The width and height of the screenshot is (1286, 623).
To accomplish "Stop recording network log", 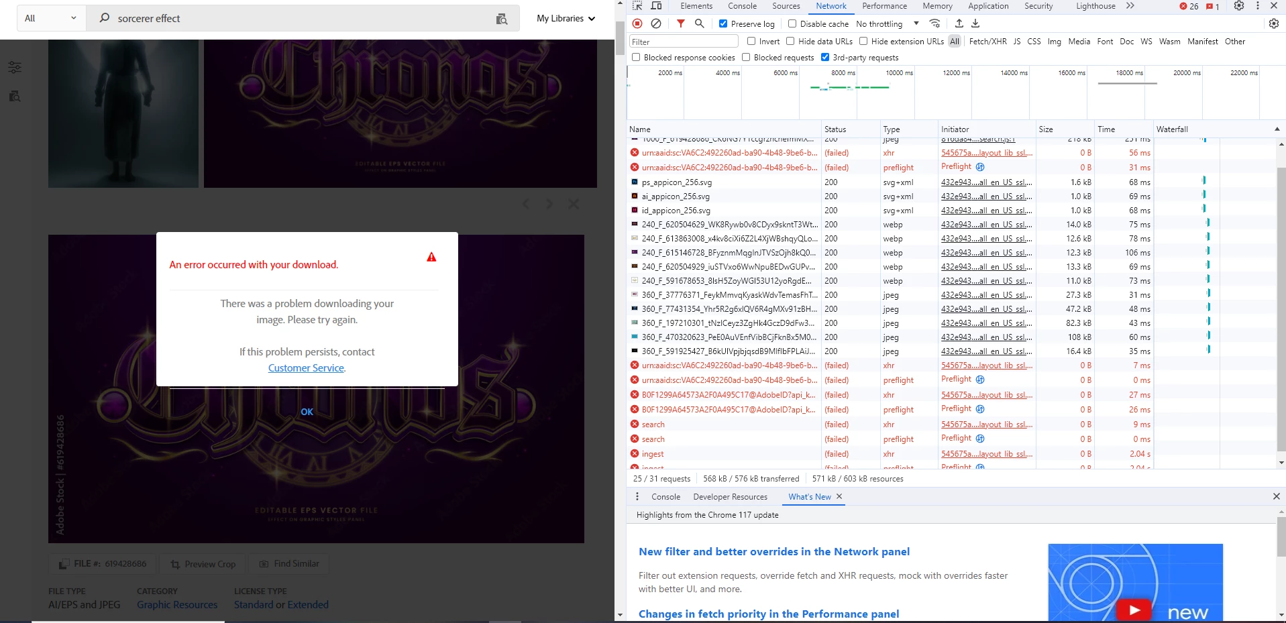I will tap(637, 23).
